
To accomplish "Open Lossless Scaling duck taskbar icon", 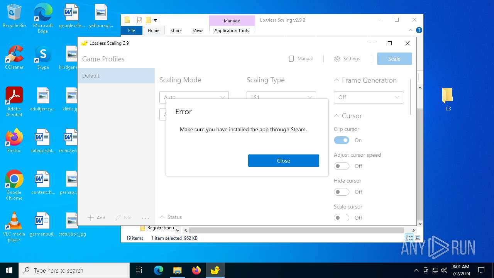I will tap(215, 270).
